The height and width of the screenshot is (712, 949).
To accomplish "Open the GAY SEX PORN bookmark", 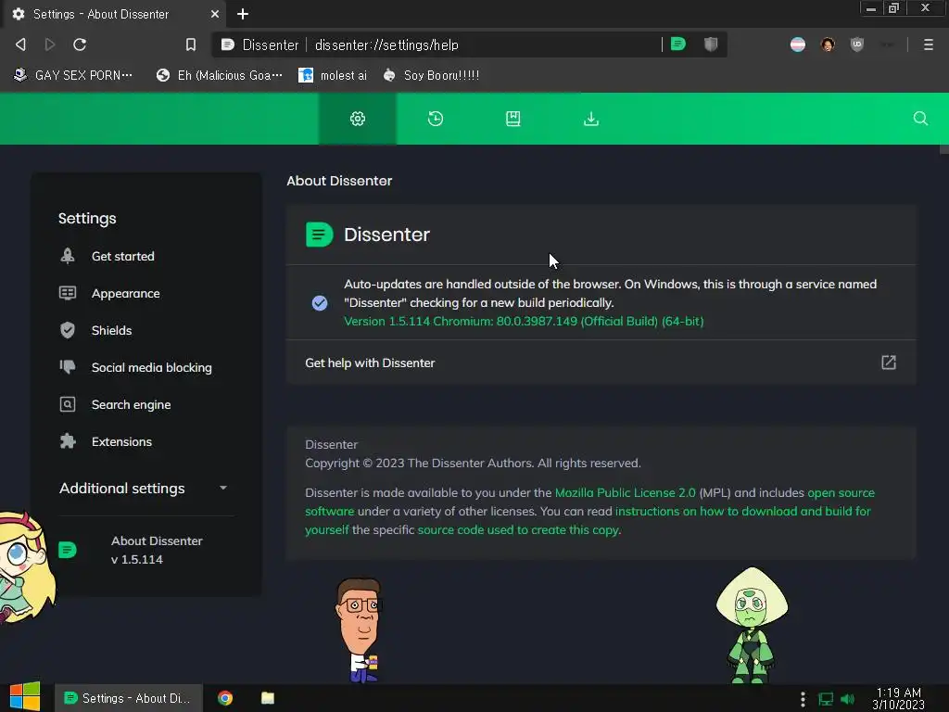I will tap(73, 75).
